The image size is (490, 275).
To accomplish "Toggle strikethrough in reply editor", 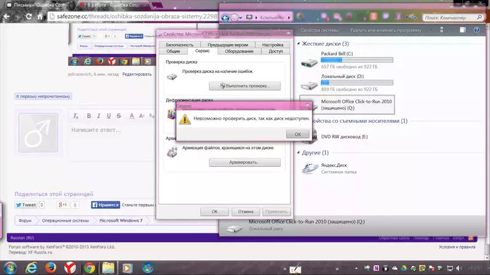I will [119, 116].
